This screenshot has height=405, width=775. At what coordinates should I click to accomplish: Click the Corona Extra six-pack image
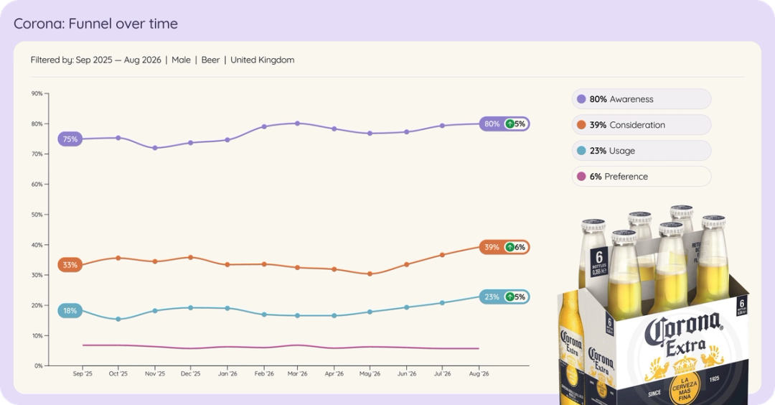[x=652, y=305]
